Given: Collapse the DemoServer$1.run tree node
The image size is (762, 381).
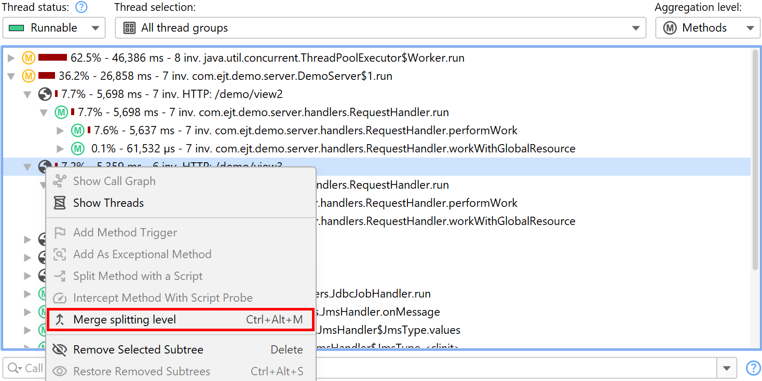Looking at the screenshot, I should [11, 76].
